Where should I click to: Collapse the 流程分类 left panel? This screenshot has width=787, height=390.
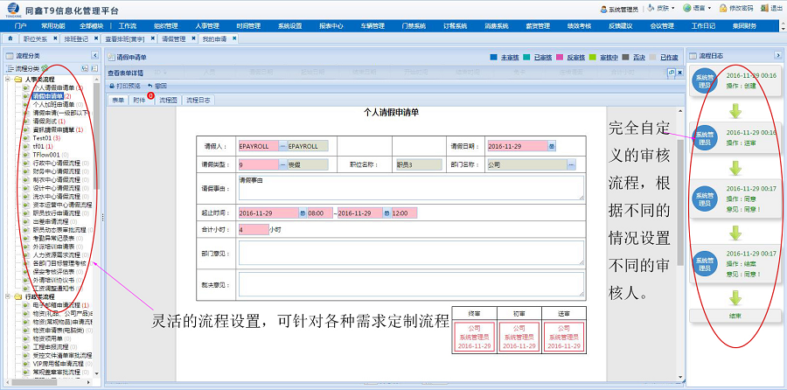pos(94,56)
